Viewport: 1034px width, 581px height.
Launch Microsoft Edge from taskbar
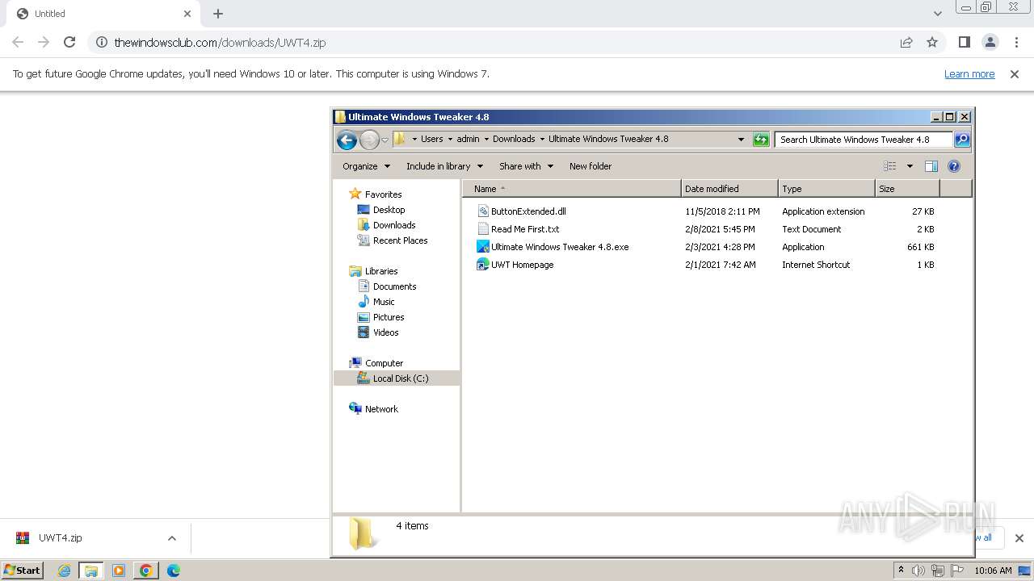point(174,571)
